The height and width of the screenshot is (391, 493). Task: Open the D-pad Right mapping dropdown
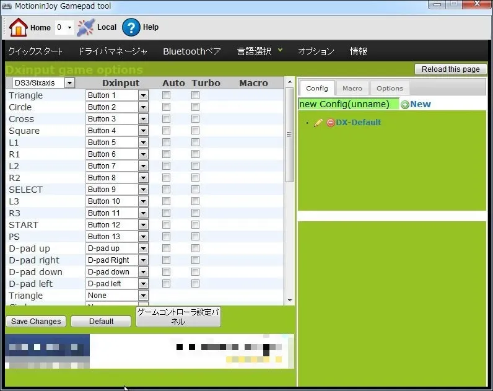tap(117, 260)
